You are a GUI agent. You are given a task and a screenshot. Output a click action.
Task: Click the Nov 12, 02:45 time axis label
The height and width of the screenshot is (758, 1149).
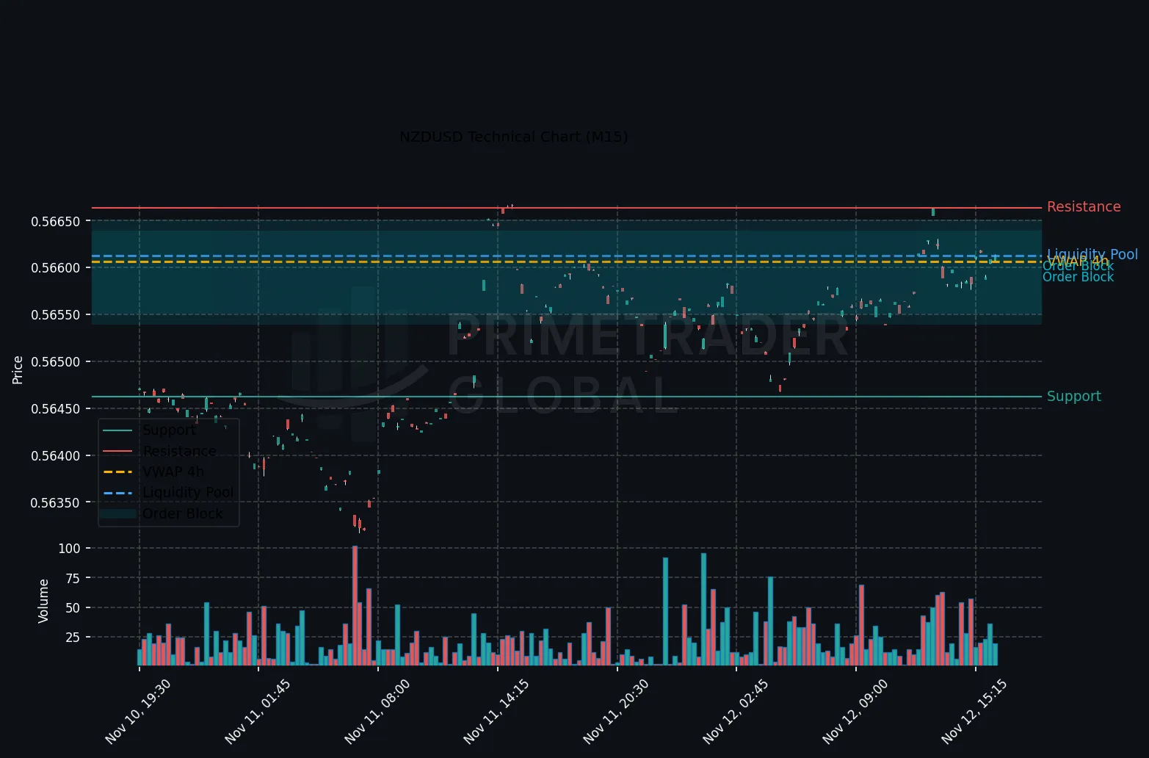737,711
